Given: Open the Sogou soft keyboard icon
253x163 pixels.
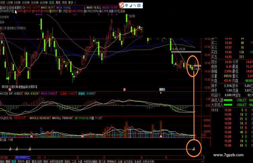Looking at the screenshot, I should [x=139, y=5].
